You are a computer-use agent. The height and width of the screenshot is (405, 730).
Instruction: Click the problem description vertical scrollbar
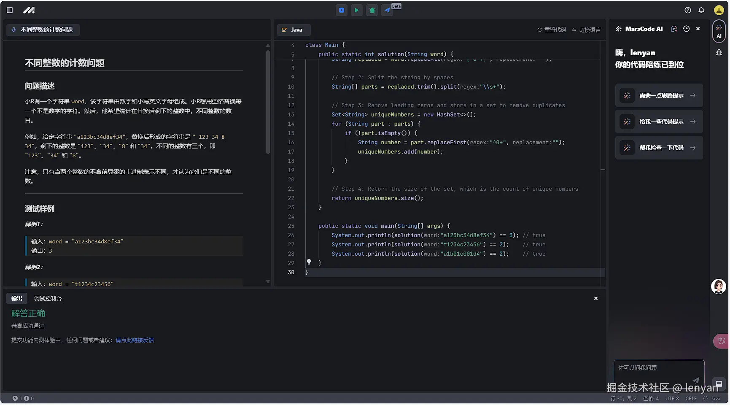[268, 101]
